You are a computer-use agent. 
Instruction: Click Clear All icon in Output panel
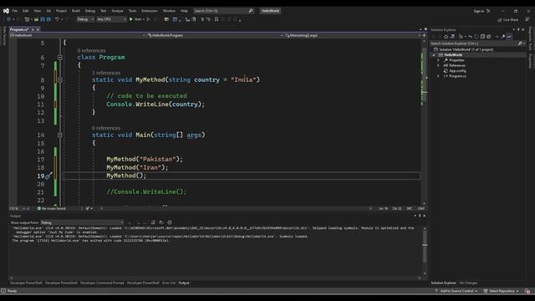153,222
